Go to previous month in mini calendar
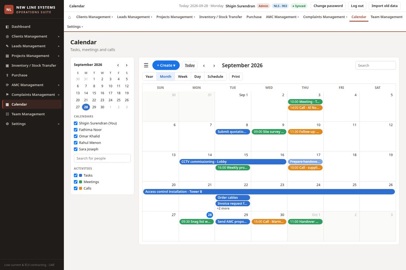Viewport: 406px width, 270px height. [118, 65]
